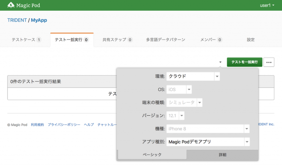Expand the 環境 (クラウド) dropdown
282x166 pixels.
[x=193, y=76]
